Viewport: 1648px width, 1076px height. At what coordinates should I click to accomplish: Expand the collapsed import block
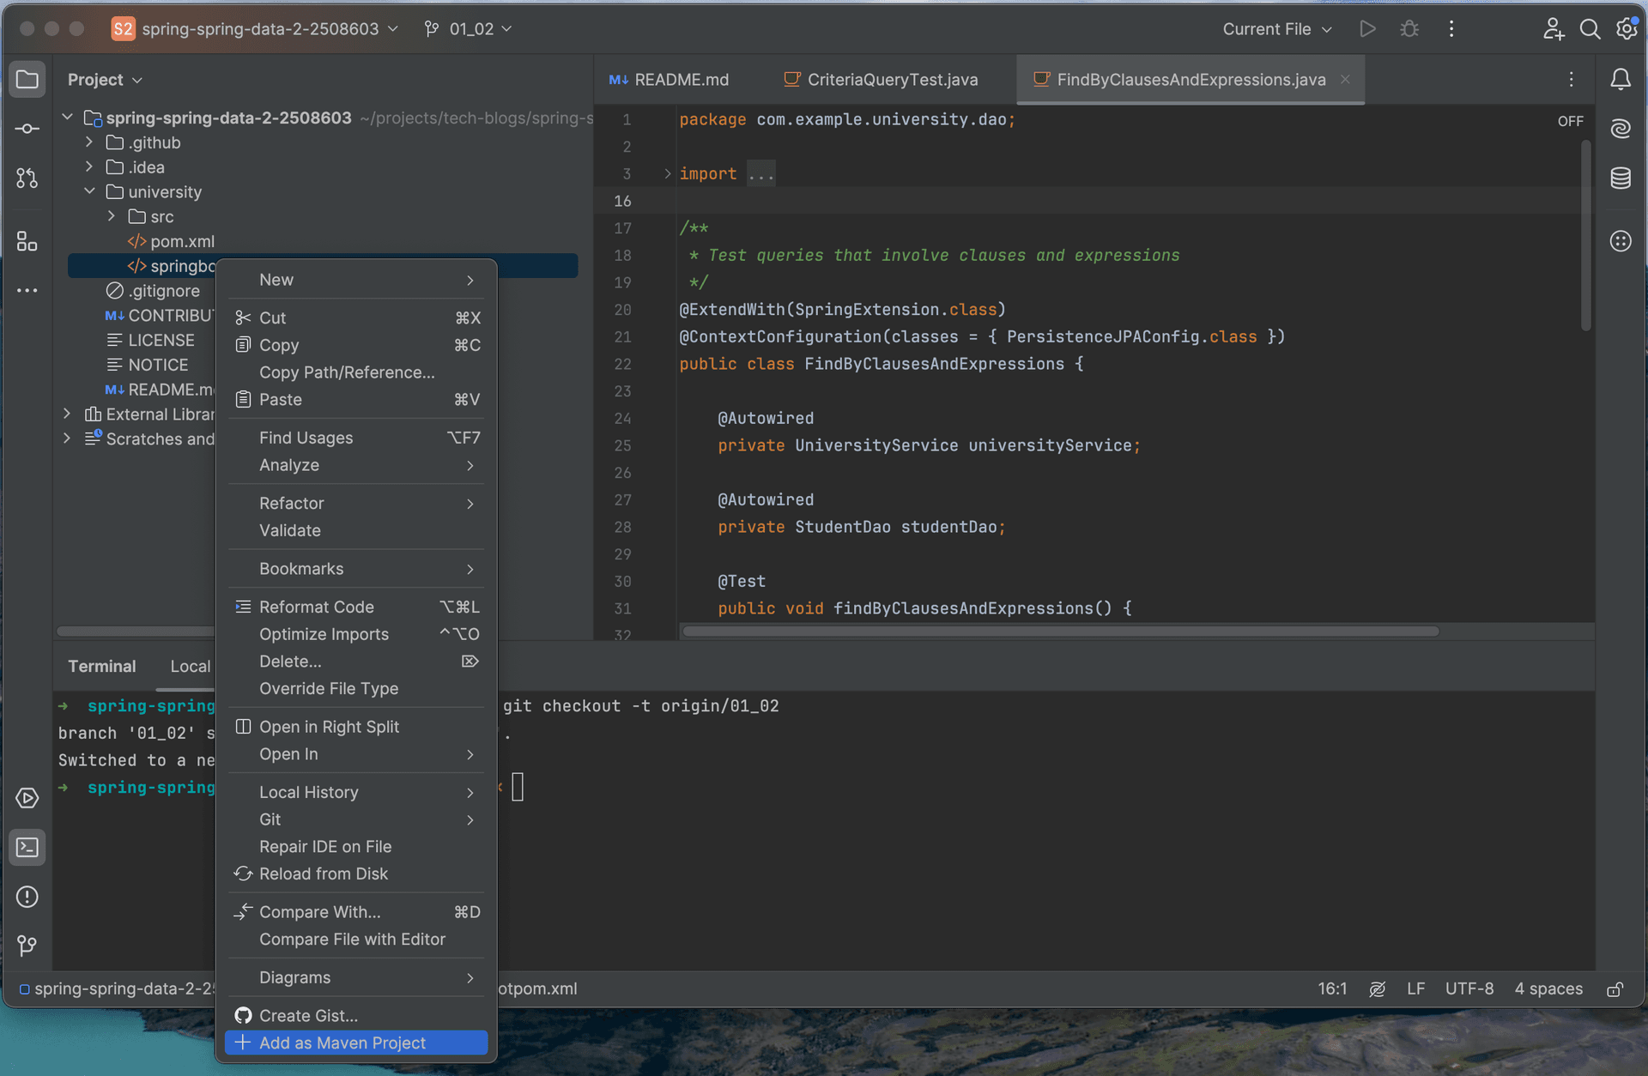point(668,173)
